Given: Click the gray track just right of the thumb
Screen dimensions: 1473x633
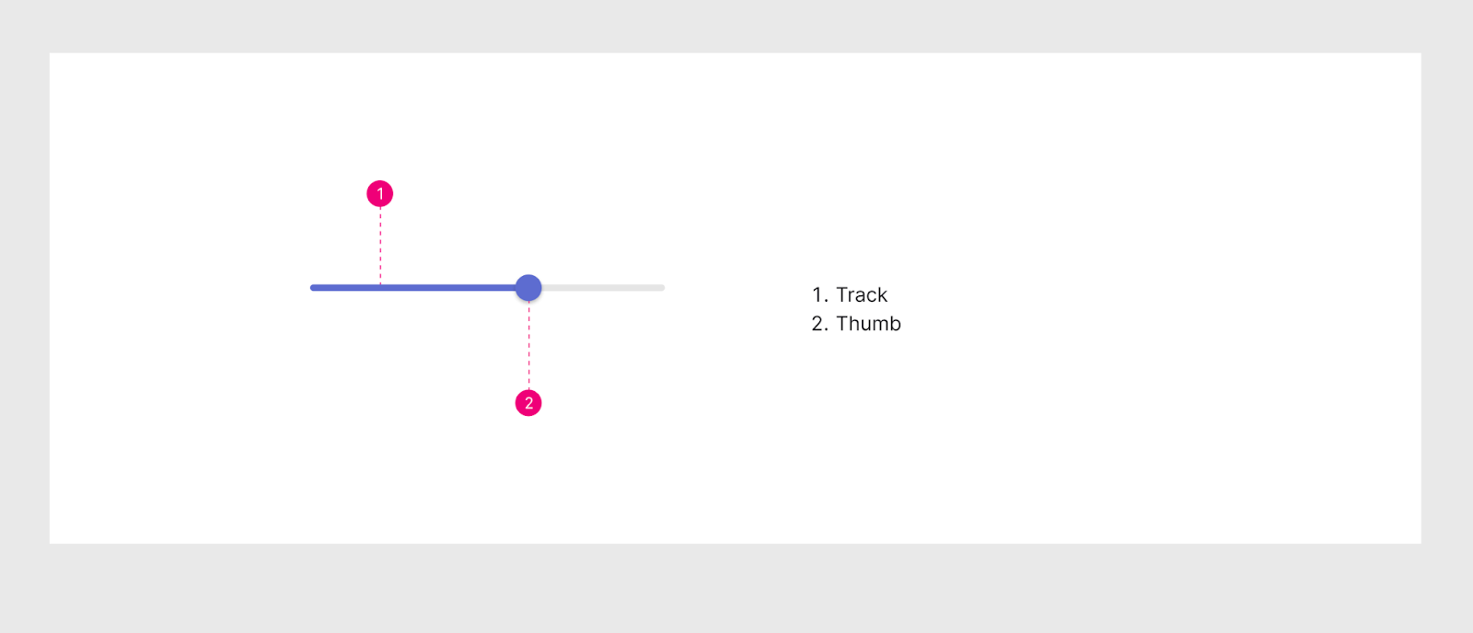Looking at the screenshot, I should [551, 288].
